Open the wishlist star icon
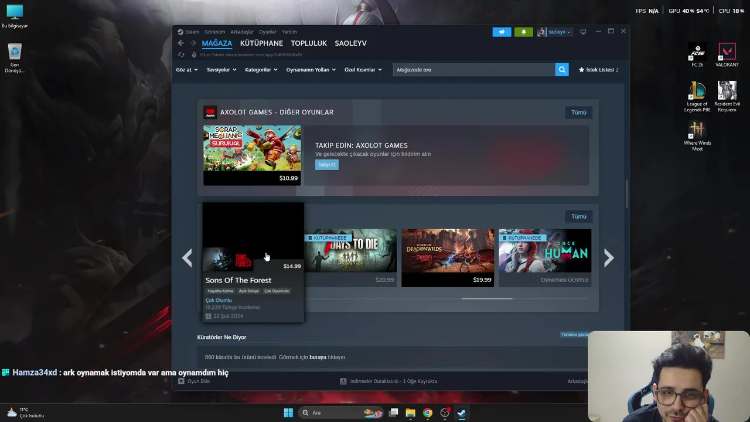Screen dimensions: 750x422 point(582,70)
